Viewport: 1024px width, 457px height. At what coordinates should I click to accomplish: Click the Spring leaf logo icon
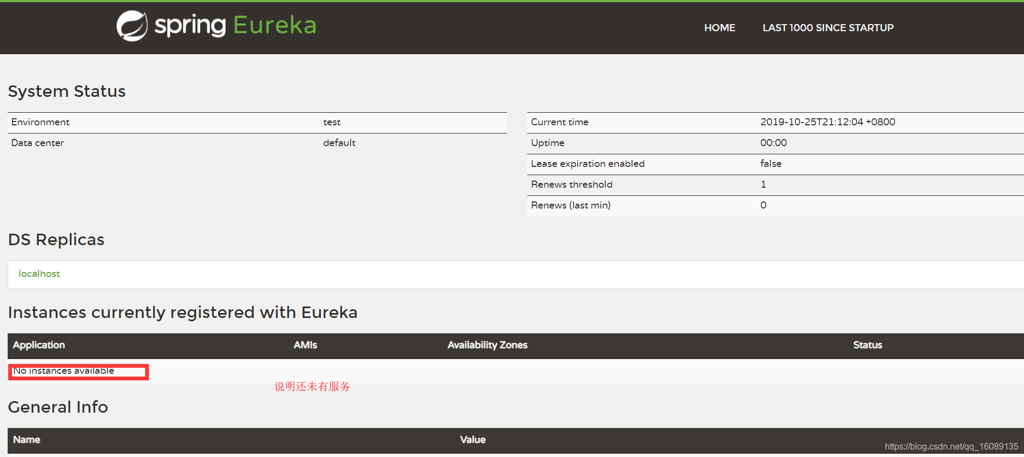click(x=132, y=26)
